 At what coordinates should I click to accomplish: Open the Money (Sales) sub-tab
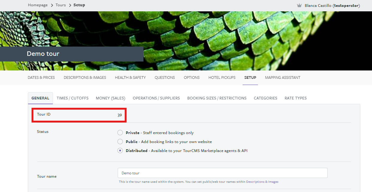coord(111,98)
